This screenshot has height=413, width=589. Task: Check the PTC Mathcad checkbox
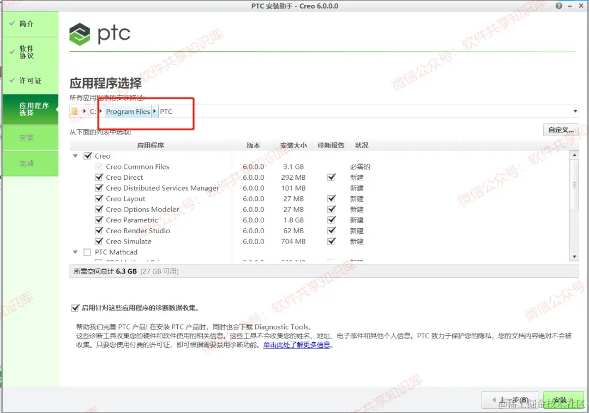coord(87,252)
